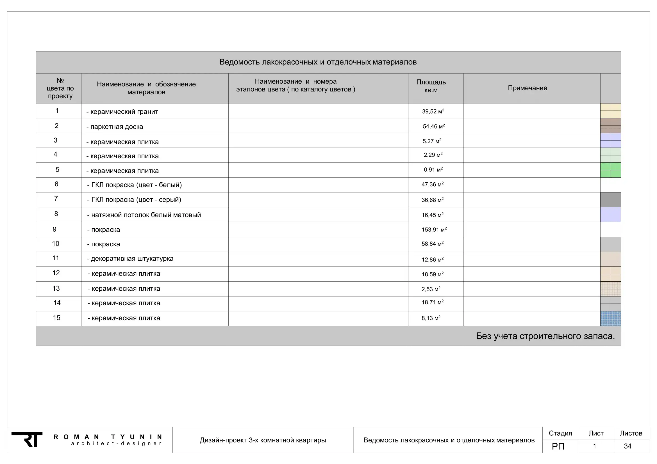Image resolution: width=657 pixels, height=464 pixels.
Task: Click the blue mosaic swatch in row 15
Action: pyautogui.click(x=610, y=319)
